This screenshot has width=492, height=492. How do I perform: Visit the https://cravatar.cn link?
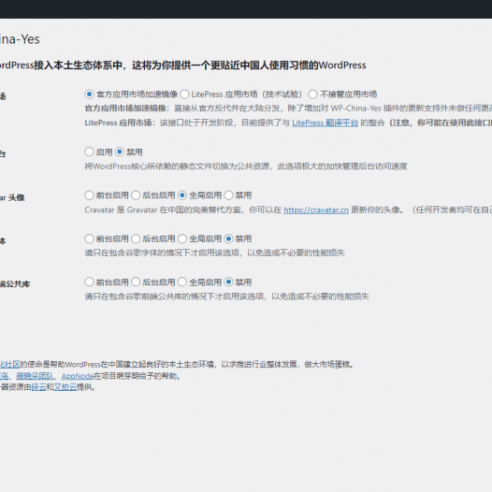[316, 210]
